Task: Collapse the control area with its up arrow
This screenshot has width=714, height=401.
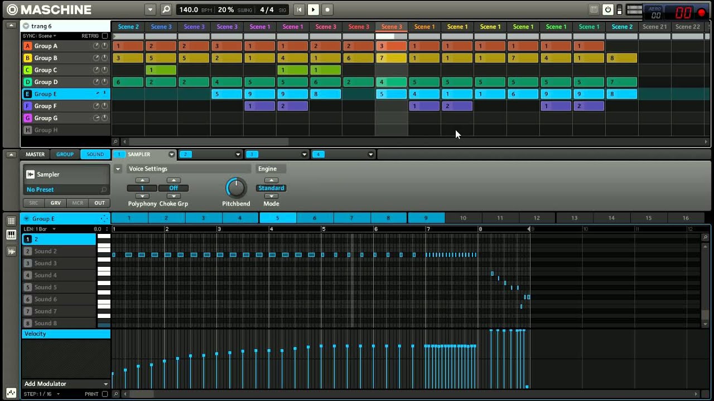Action: click(x=11, y=154)
